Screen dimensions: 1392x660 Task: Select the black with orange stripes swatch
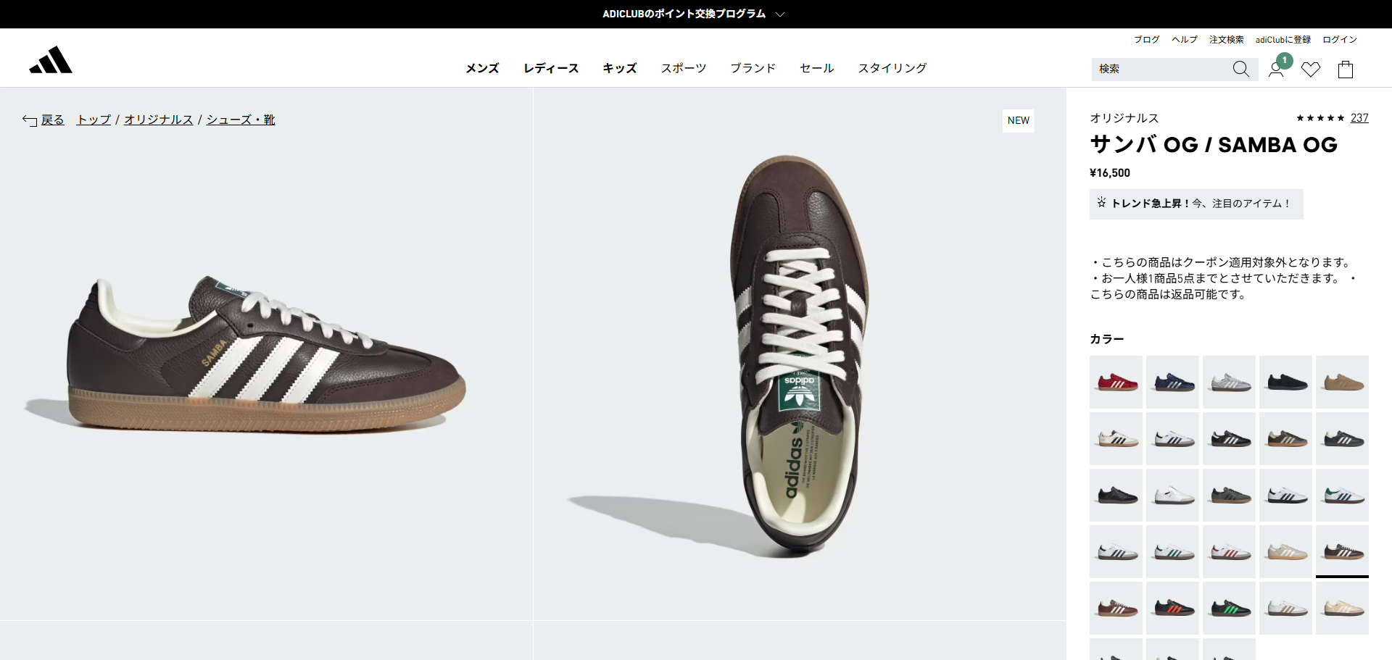point(1172,608)
